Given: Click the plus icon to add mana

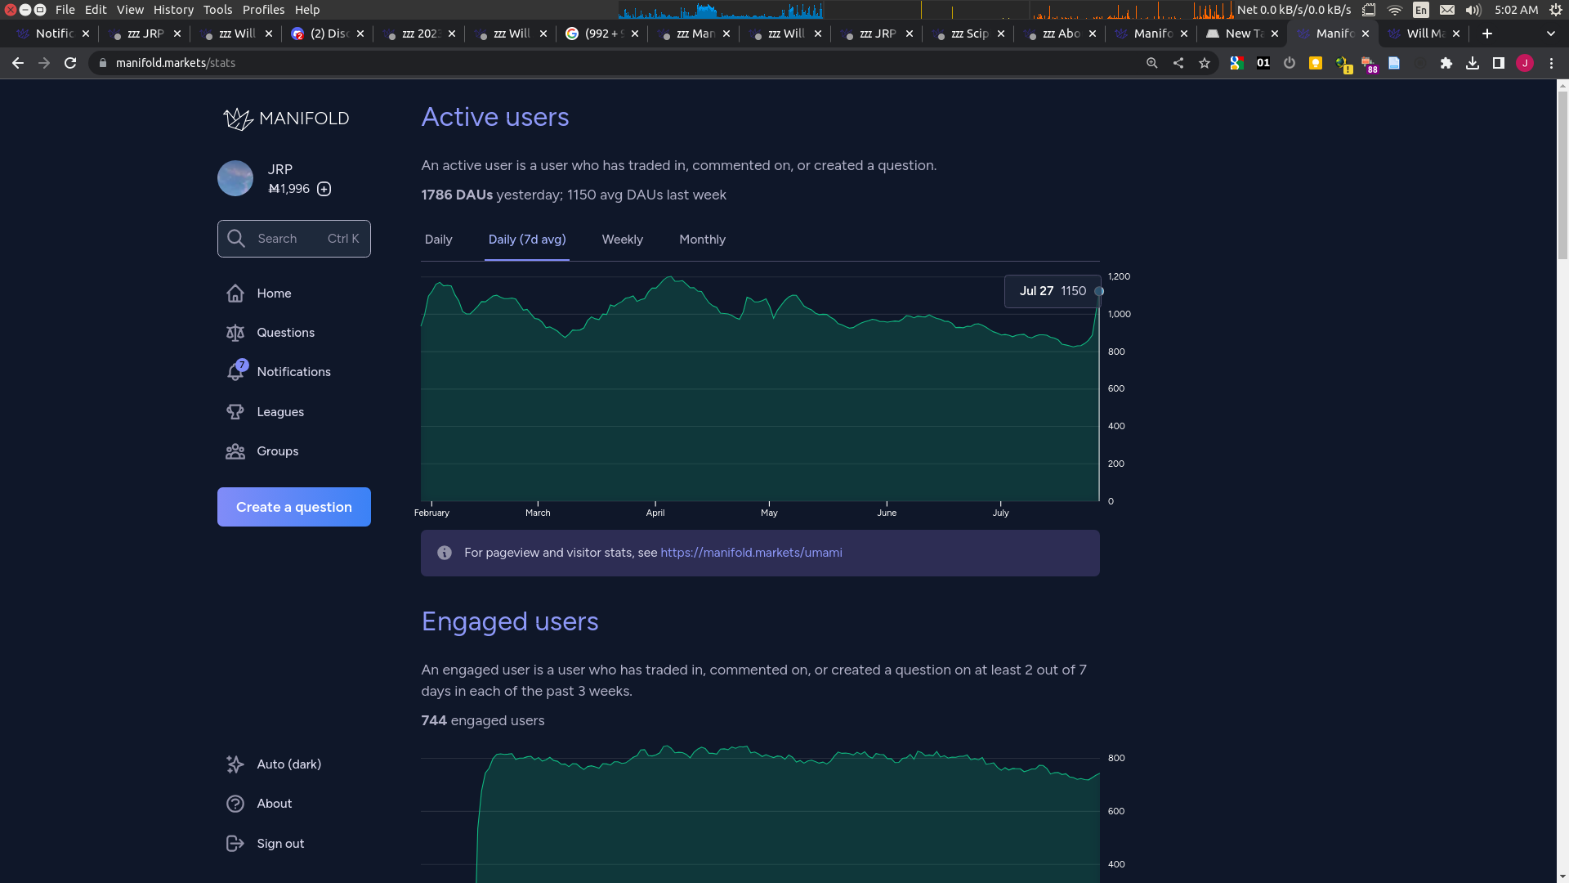Looking at the screenshot, I should 324,189.
